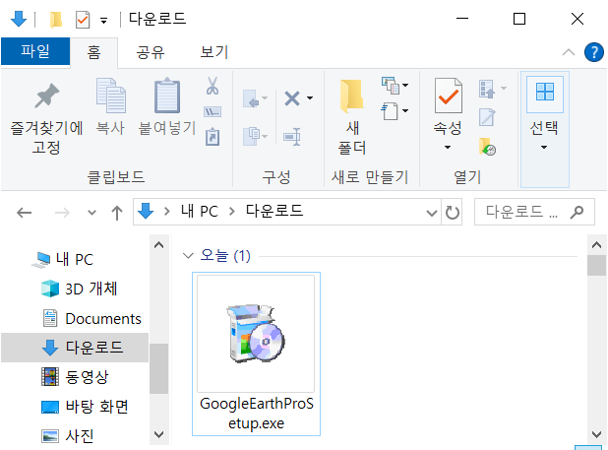Open Properties (속성) checkmark icon
The image size is (608, 450).
click(449, 96)
